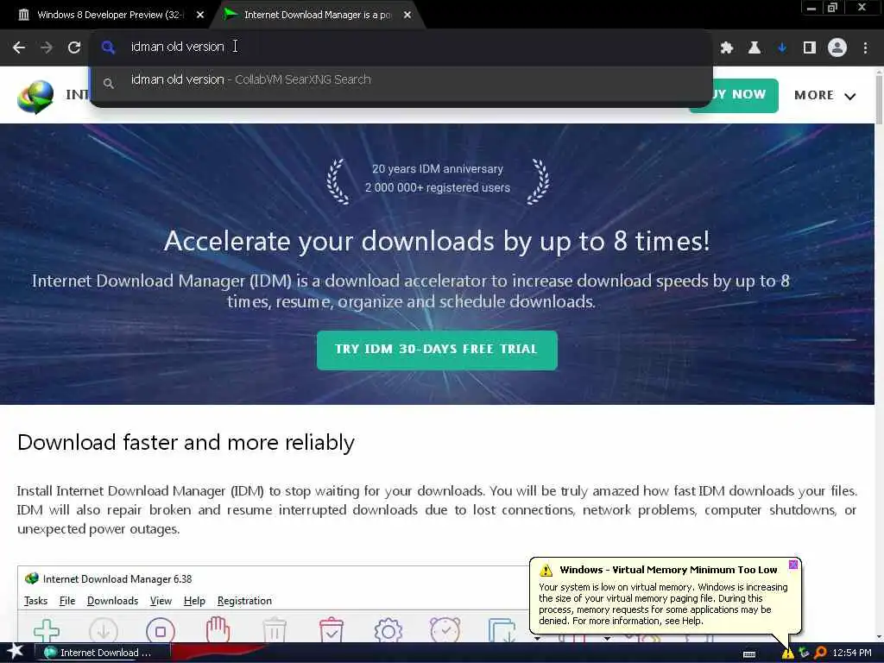Expand the MORE navigation dropdown
The height and width of the screenshot is (663, 884).
tap(824, 95)
